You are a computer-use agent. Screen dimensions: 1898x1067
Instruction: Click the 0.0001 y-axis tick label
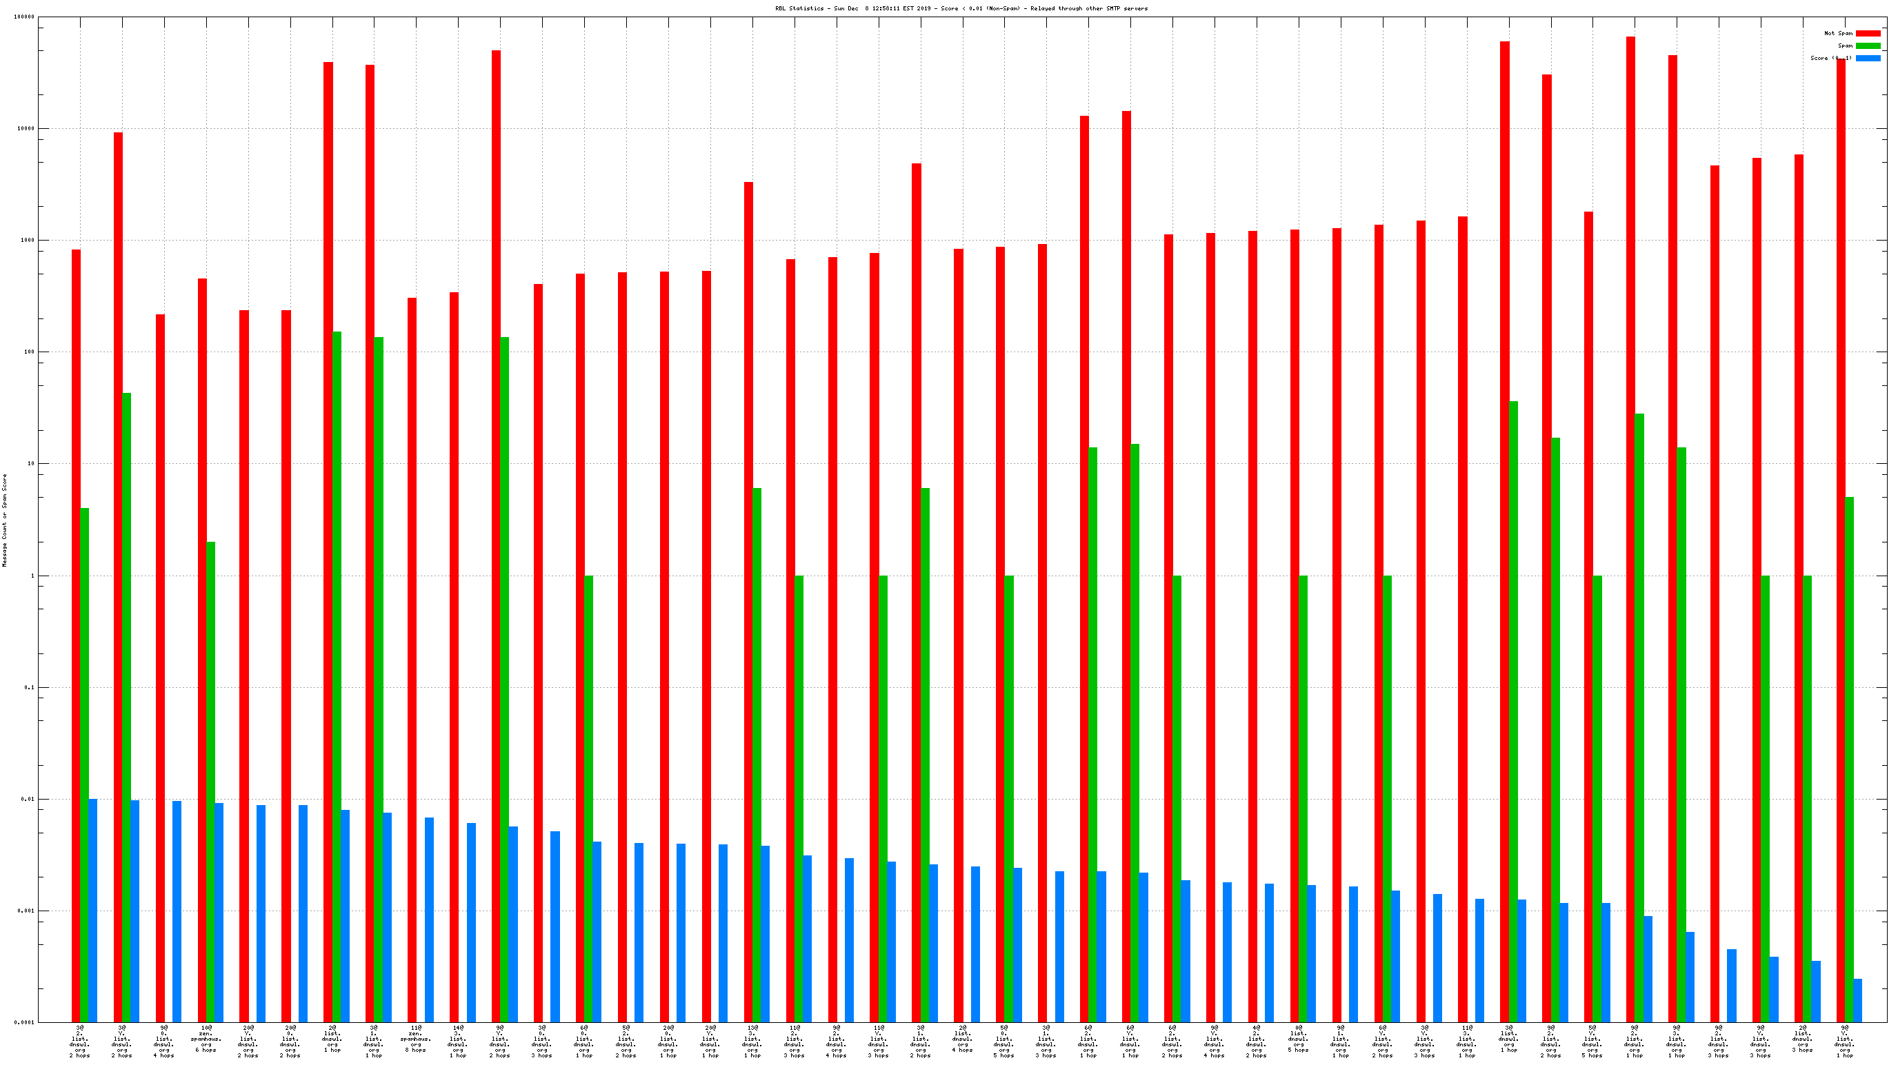[24, 1022]
